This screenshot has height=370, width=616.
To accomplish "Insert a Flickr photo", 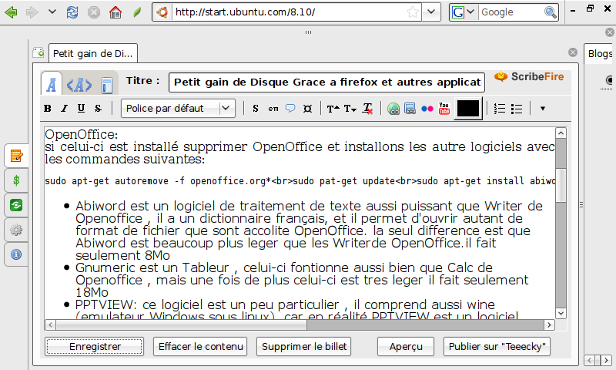I will [x=427, y=109].
